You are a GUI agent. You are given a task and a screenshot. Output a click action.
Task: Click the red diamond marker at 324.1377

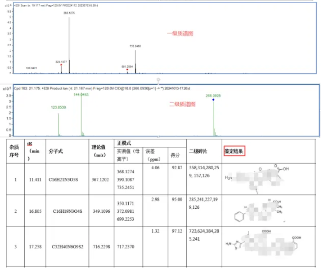coord(61,65)
